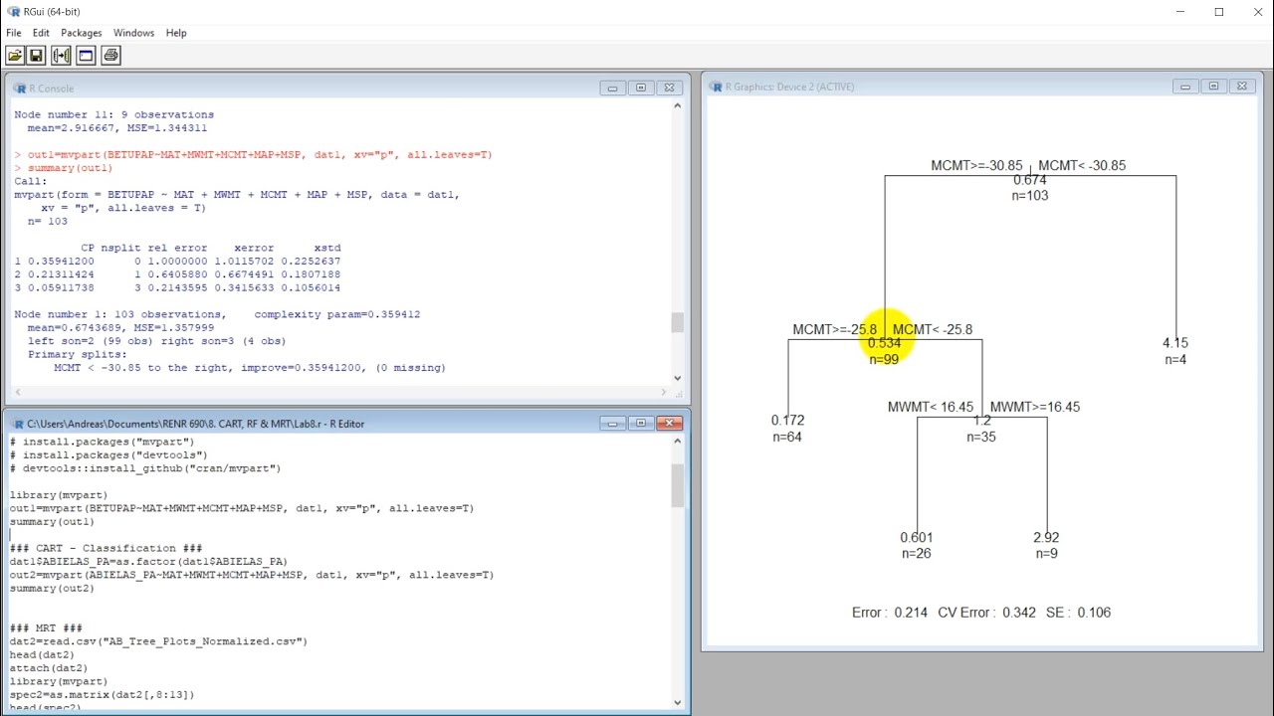Open the Windows menu
1274x716 pixels.
133,33
